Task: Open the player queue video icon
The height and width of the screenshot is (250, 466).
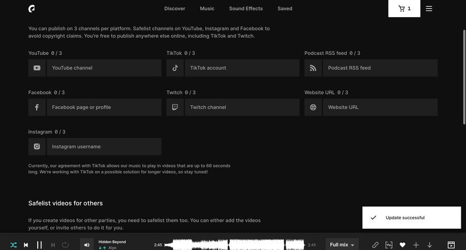Action: (451, 245)
